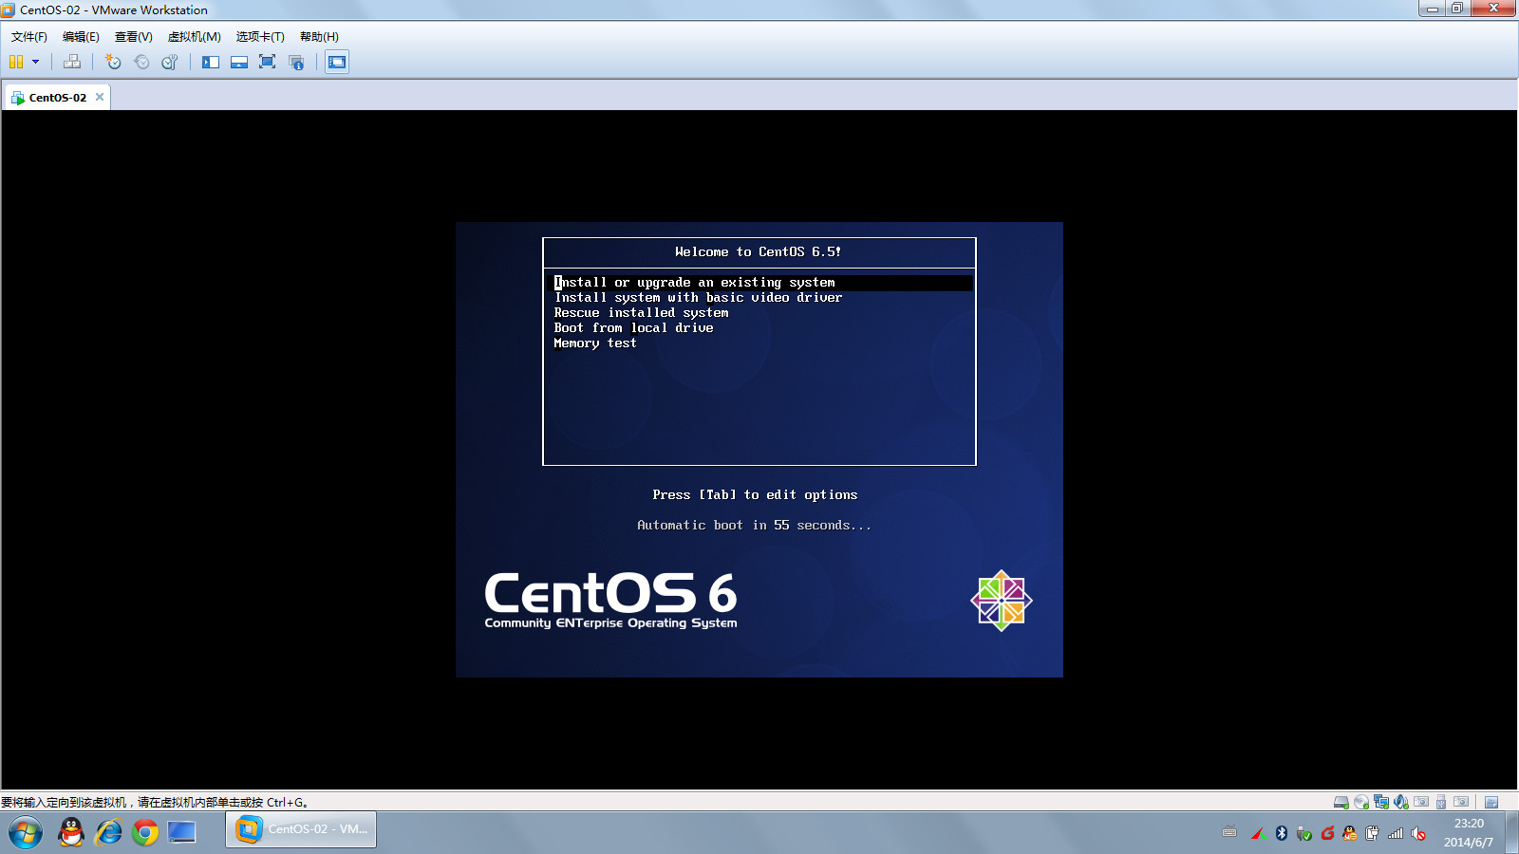Open the power options dropdown arrow
This screenshot has height=854, width=1519.
(x=36, y=62)
